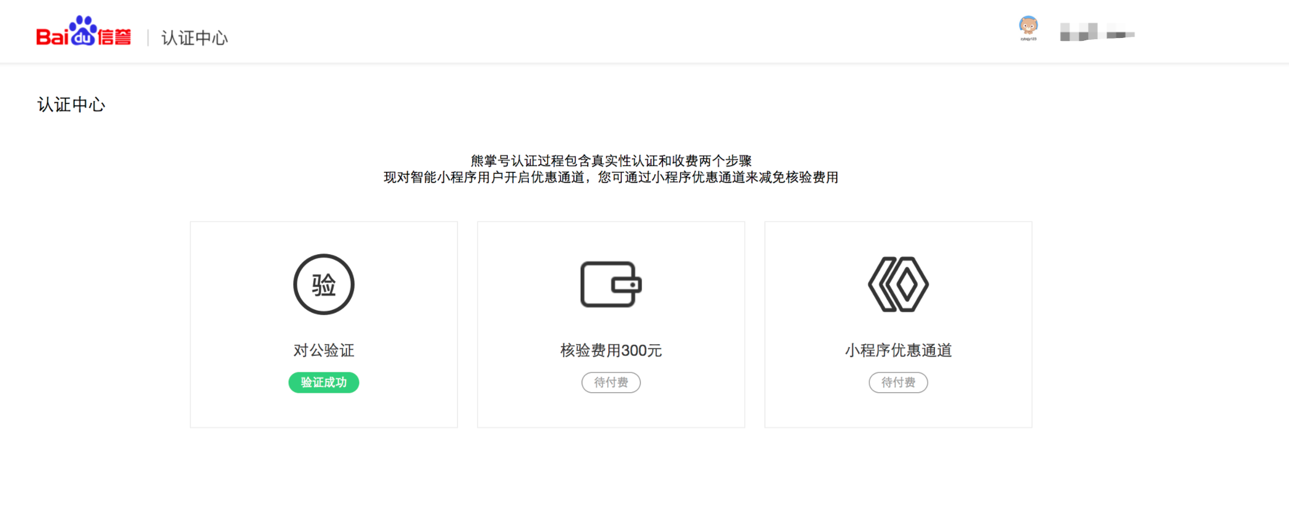Click the Baidu paw logo icon
Screen dimensions: 1289x512
83,31
